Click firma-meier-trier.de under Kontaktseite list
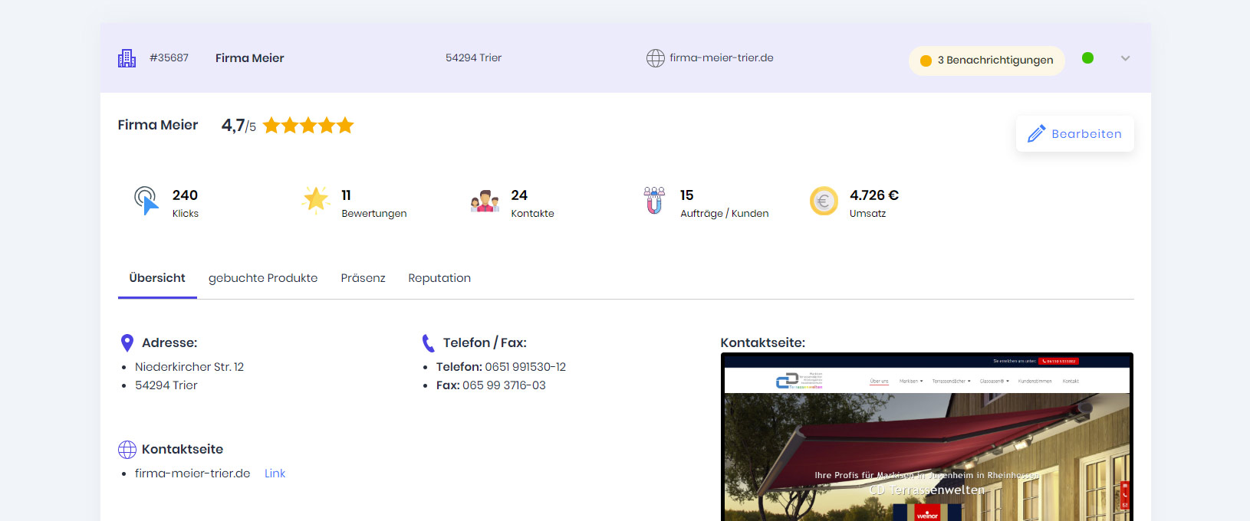 coord(192,473)
